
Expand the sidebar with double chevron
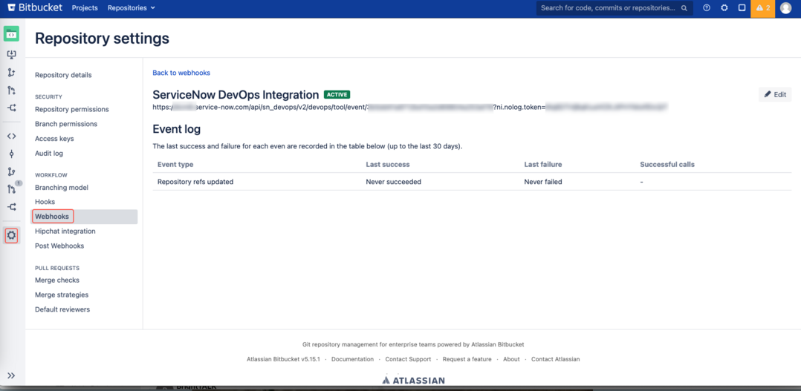(11, 375)
